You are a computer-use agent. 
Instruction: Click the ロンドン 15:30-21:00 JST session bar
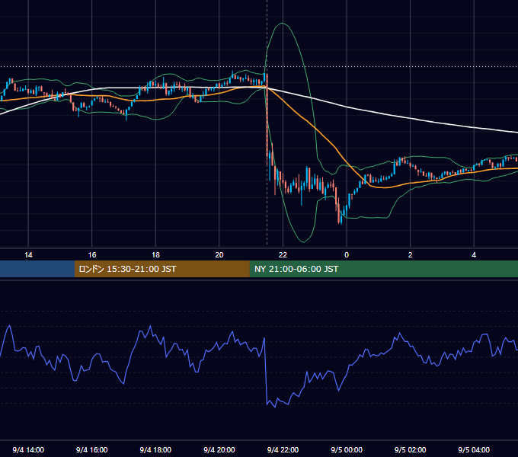pos(161,269)
